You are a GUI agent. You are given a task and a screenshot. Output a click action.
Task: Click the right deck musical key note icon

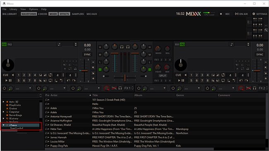(232, 45)
